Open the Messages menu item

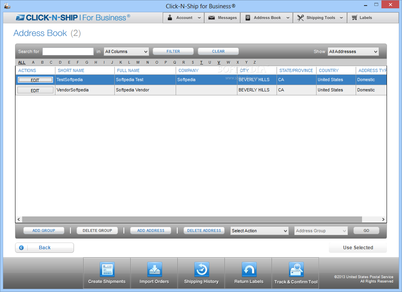click(x=222, y=18)
